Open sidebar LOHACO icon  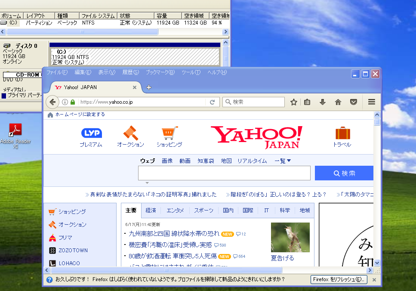pyautogui.click(x=52, y=263)
